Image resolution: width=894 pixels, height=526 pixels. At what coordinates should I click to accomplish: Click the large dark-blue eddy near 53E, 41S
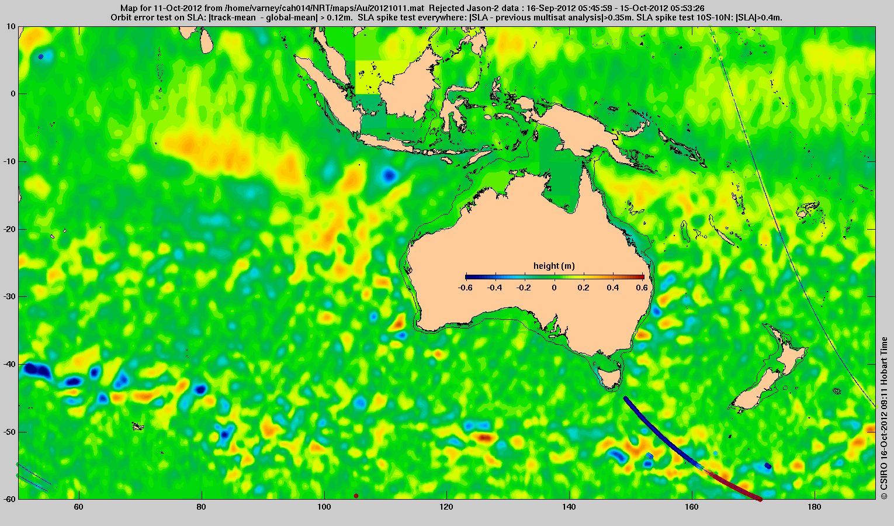click(36, 369)
